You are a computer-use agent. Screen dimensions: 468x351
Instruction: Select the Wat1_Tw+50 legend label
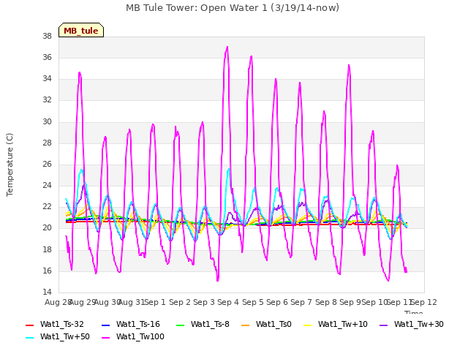65,337
